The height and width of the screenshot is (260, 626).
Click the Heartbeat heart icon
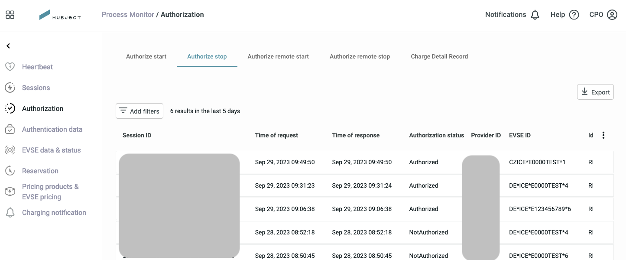10,67
